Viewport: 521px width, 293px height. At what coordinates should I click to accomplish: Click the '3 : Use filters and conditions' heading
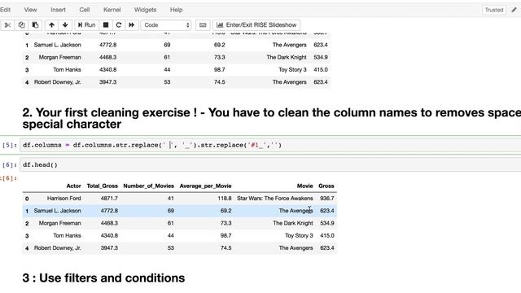coord(103,278)
